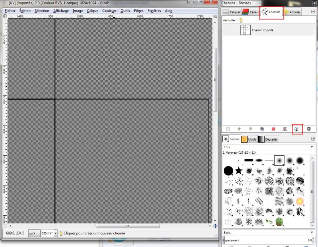This screenshot has height=247, width=318.
Task: Create a new path in the Chemins panel
Action: [x=227, y=128]
